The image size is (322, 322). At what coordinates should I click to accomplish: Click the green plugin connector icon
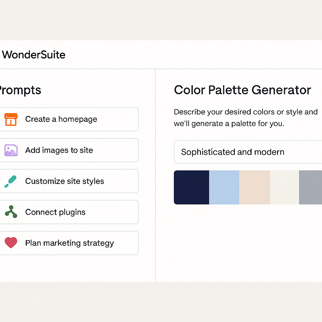click(x=11, y=212)
